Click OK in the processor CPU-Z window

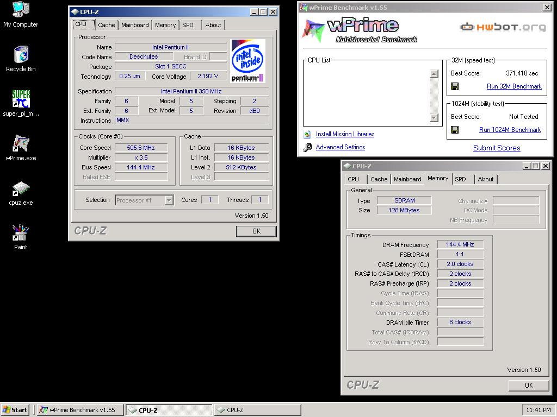(257, 231)
